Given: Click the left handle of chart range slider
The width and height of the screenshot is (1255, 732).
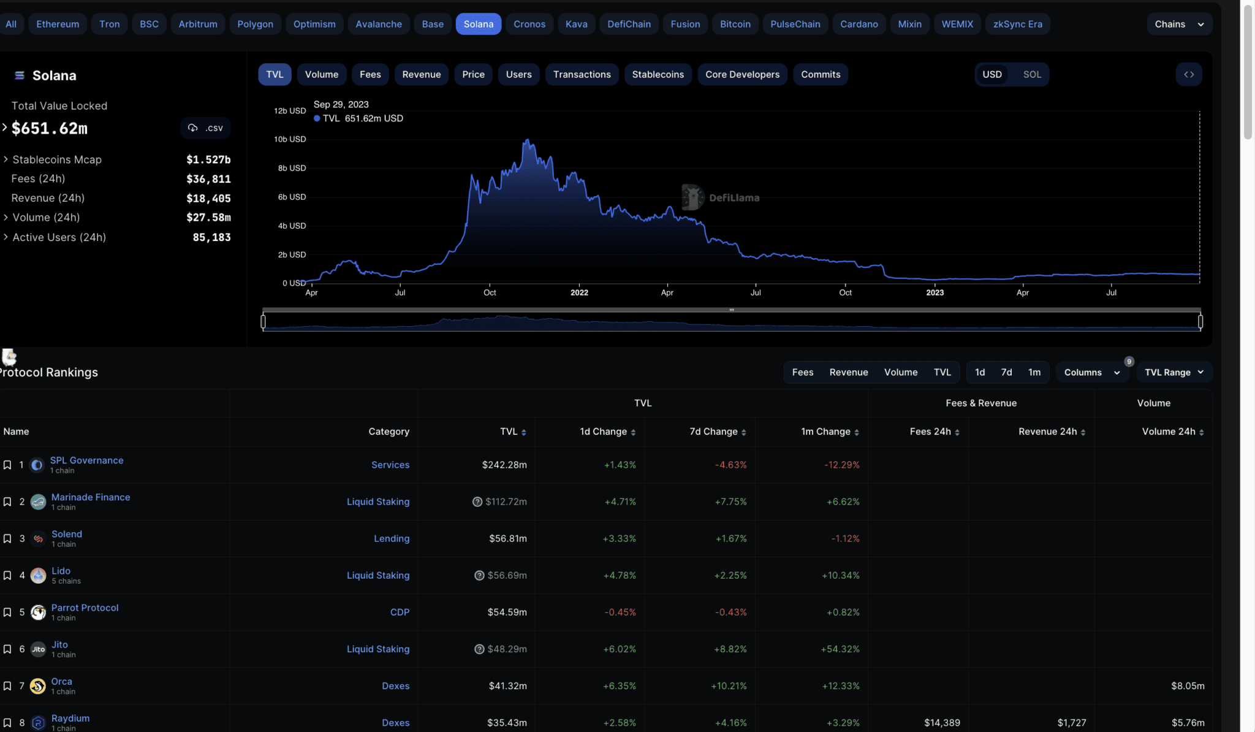Looking at the screenshot, I should click(264, 321).
